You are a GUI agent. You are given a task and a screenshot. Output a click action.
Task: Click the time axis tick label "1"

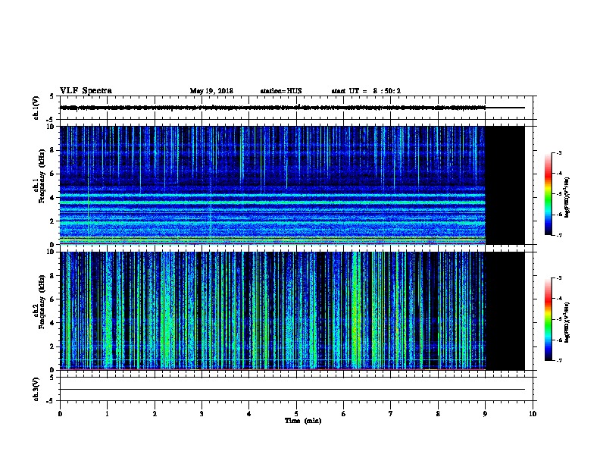tap(107, 414)
